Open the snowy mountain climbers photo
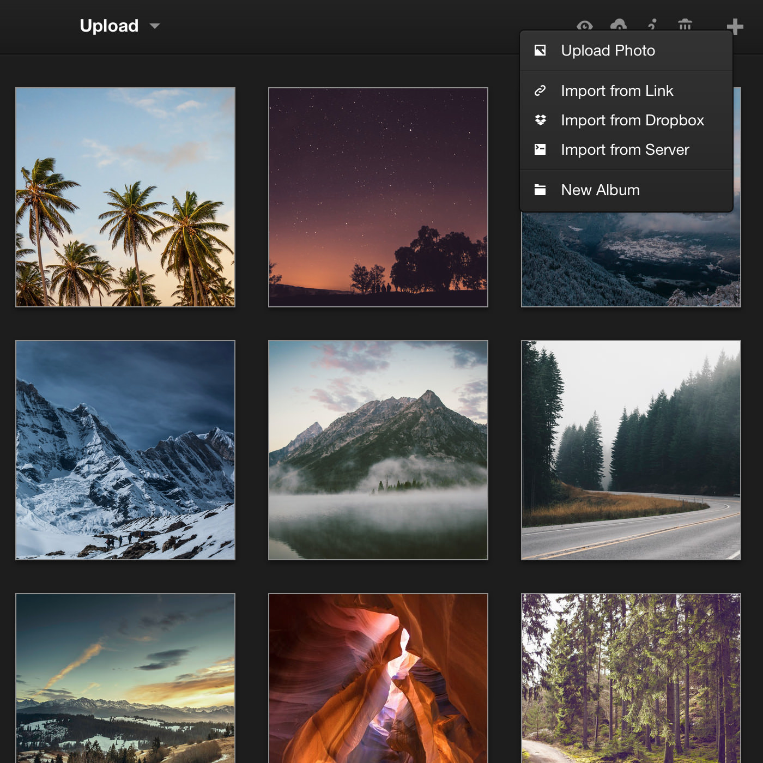 [125, 450]
